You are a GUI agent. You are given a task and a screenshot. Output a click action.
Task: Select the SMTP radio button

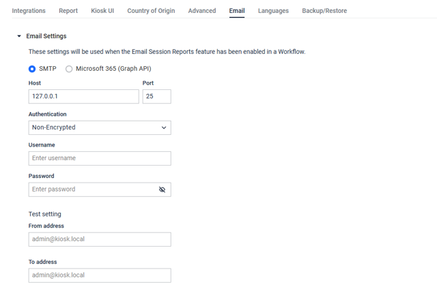click(32, 69)
